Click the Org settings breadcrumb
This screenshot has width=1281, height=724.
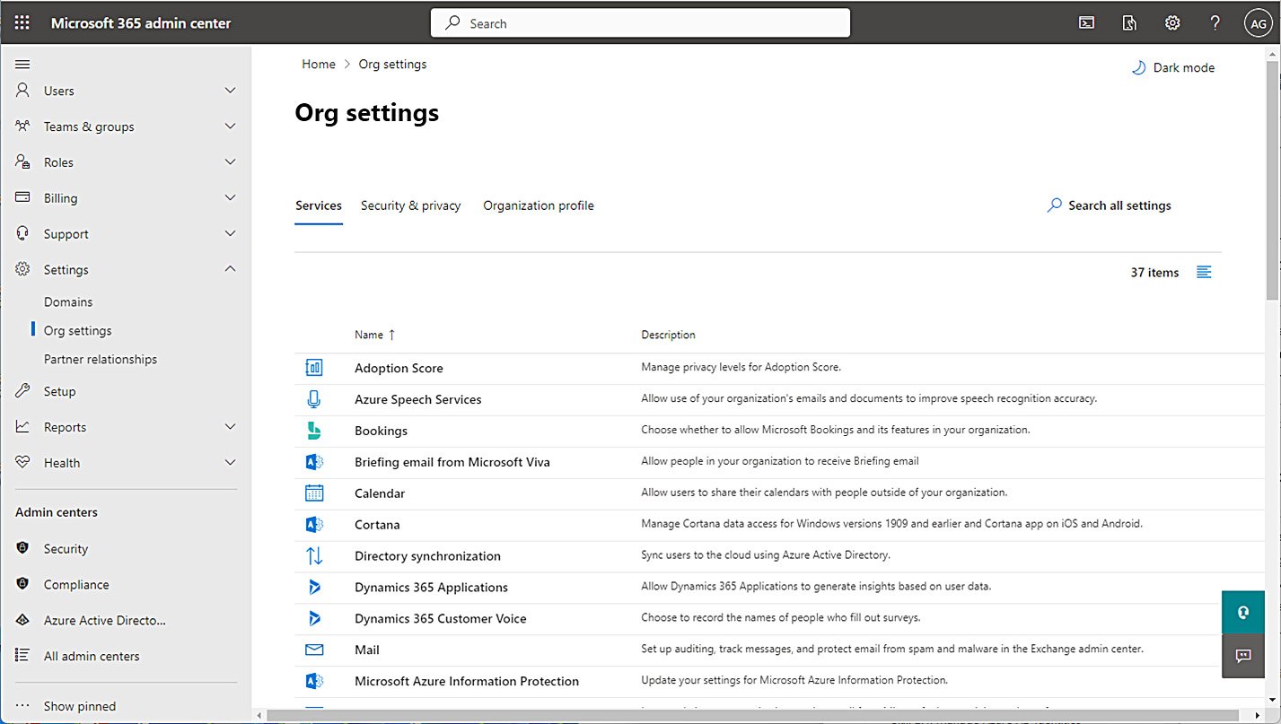tap(392, 65)
